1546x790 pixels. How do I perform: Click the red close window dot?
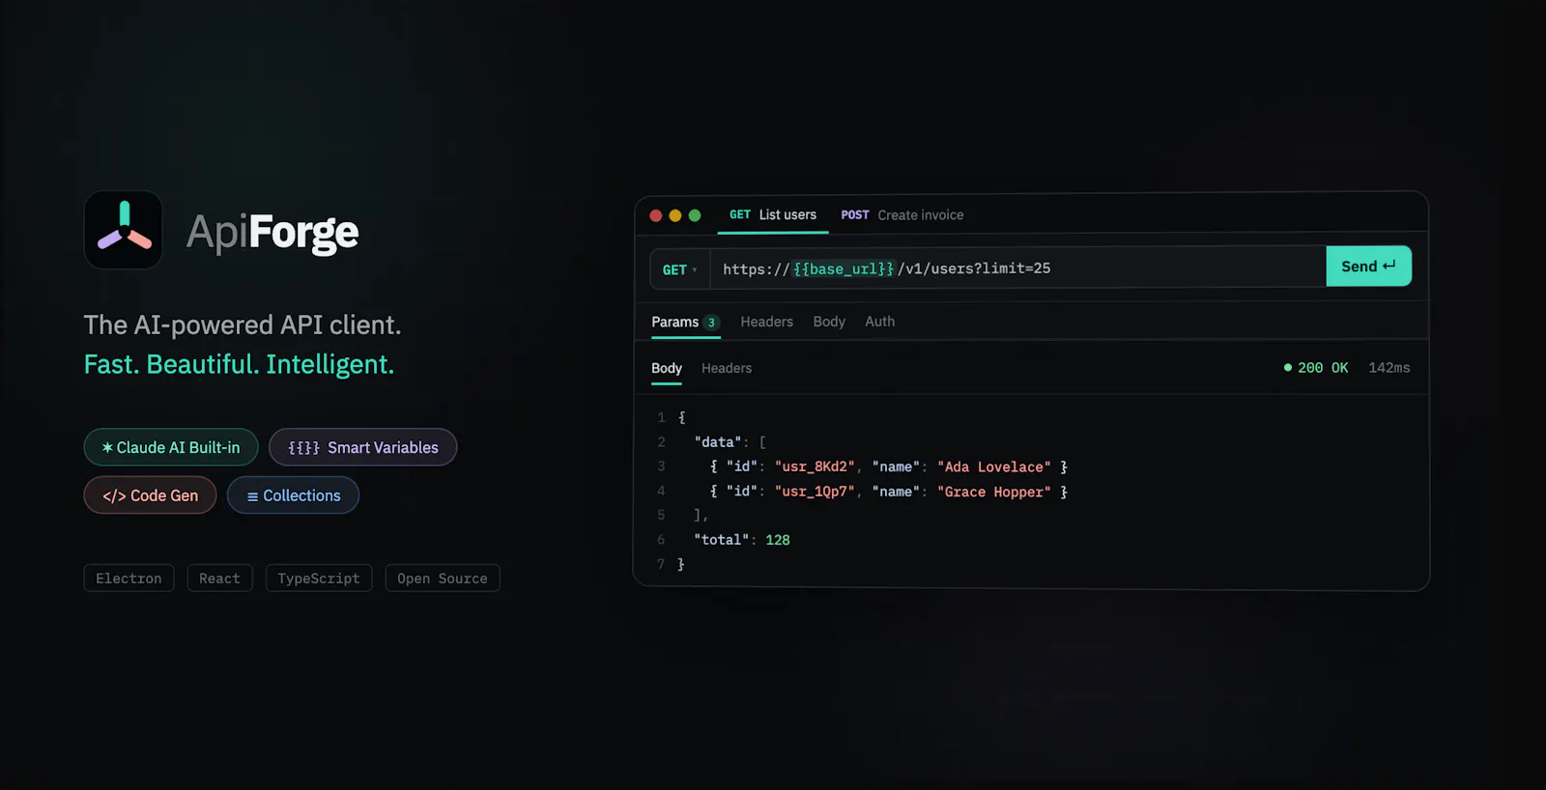(656, 215)
